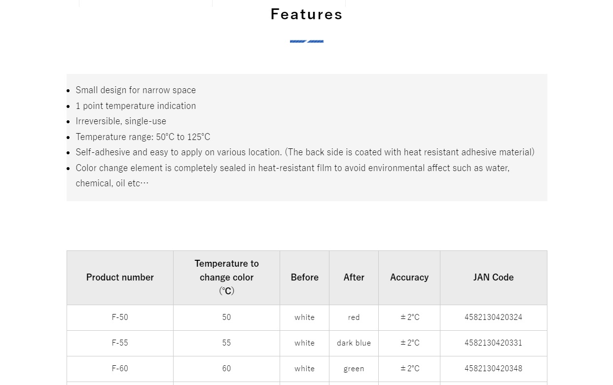
Task: Click 'Small design for narrow space' bullet
Action: tap(136, 90)
